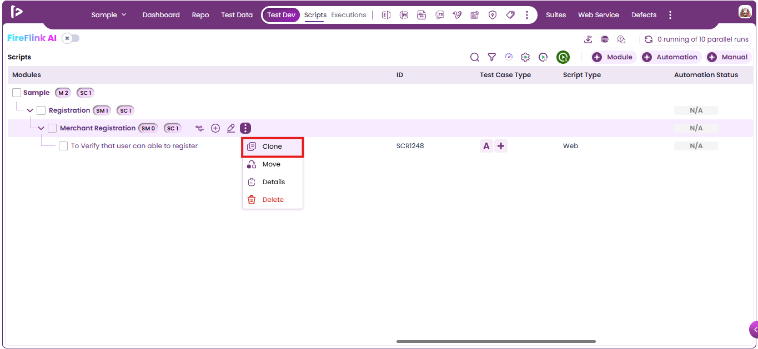This screenshot has height=349, width=758.
Task: Switch to the Executions tab
Action: point(349,15)
